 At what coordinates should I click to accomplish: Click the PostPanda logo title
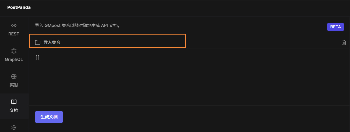pyautogui.click(x=19, y=7)
